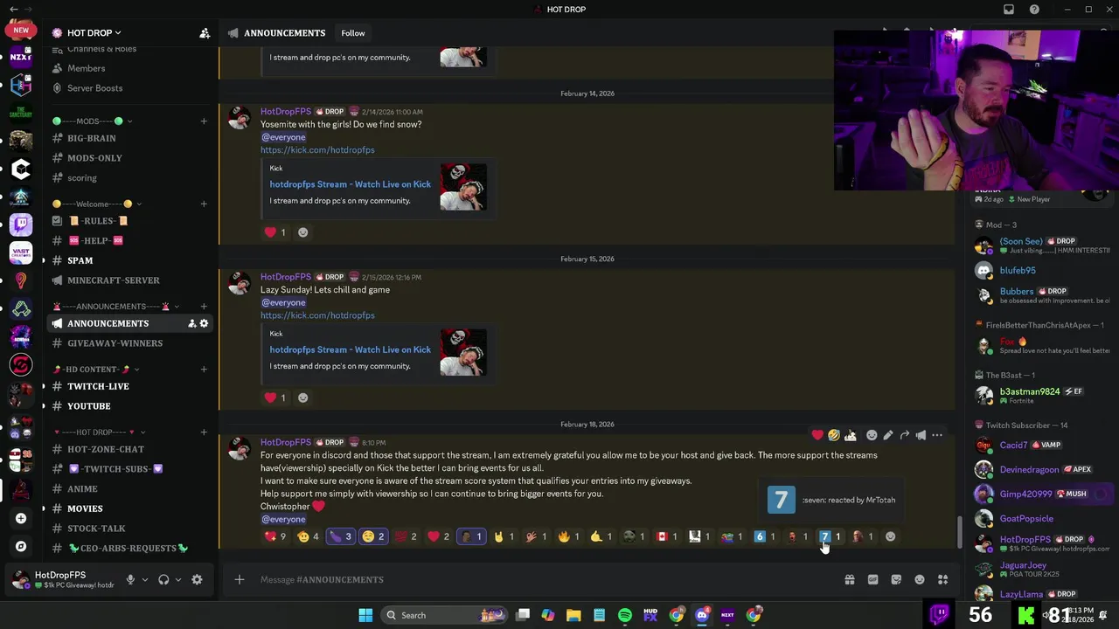This screenshot has height=629, width=1119.
Task: Open User Settings gear icon
Action: click(x=197, y=579)
